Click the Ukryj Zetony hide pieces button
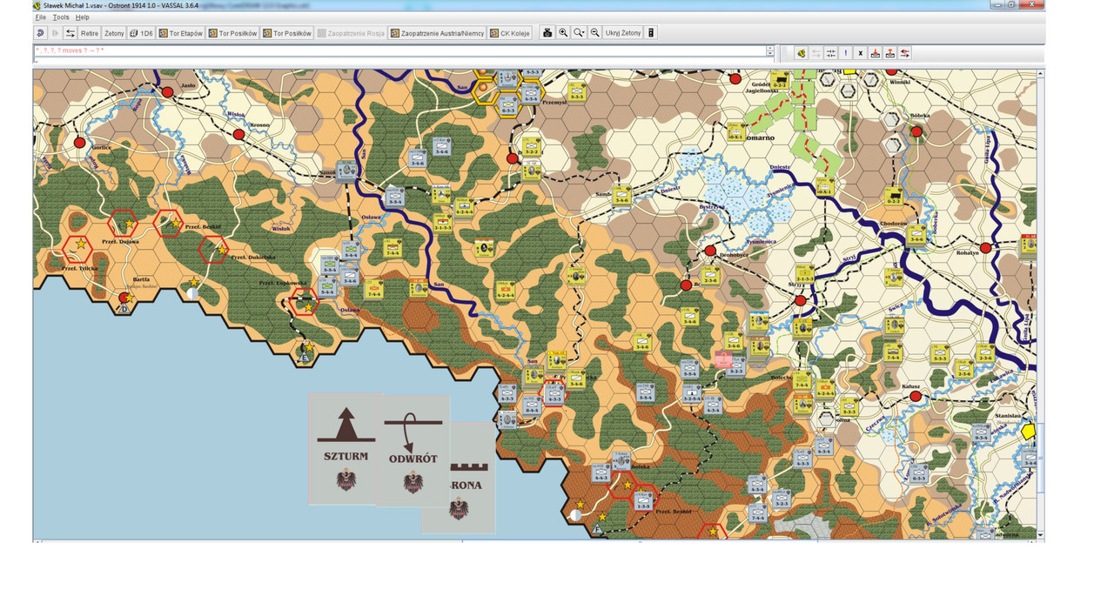 [x=623, y=33]
